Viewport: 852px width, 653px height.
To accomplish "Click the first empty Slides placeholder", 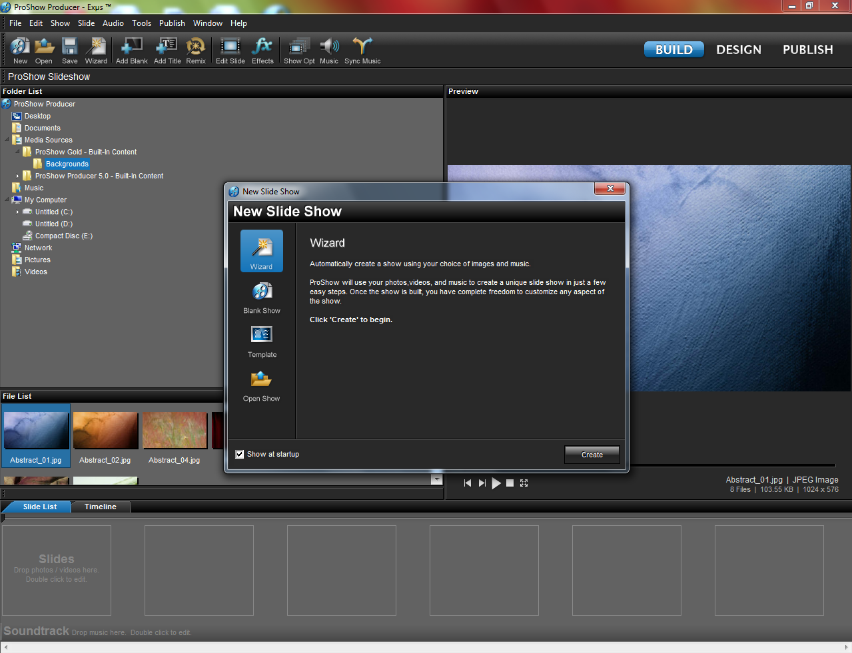I will (x=57, y=570).
